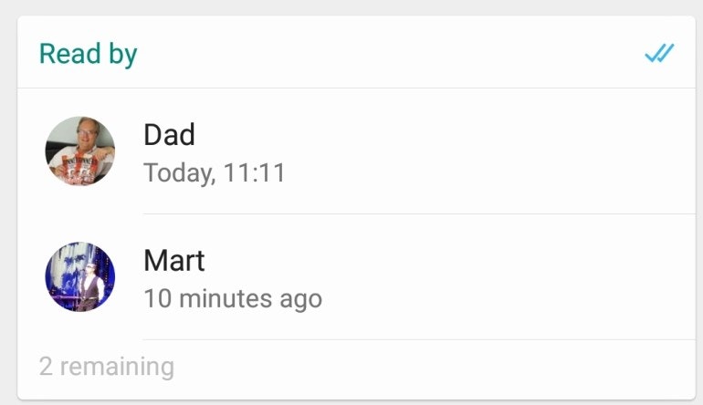This screenshot has height=405, width=703.
Task: Click blank space right of "2 remaining"
Action: click(x=438, y=367)
